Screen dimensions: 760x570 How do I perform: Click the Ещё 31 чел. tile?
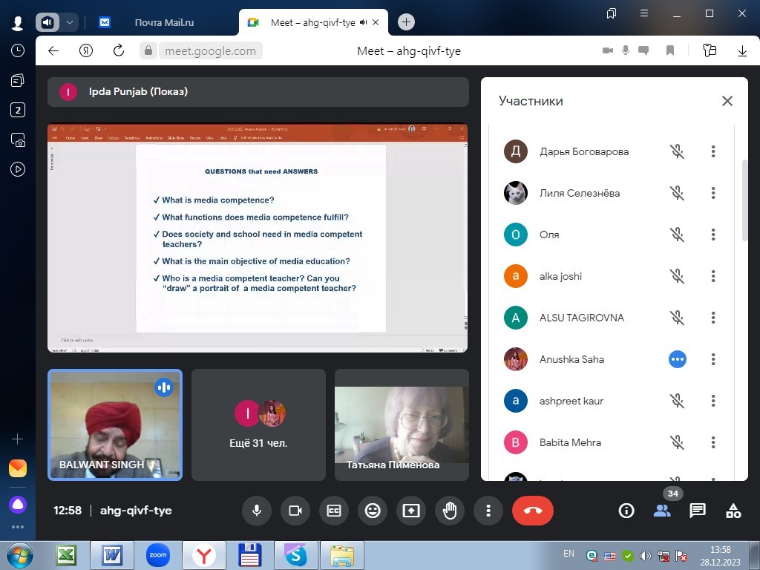point(258,425)
